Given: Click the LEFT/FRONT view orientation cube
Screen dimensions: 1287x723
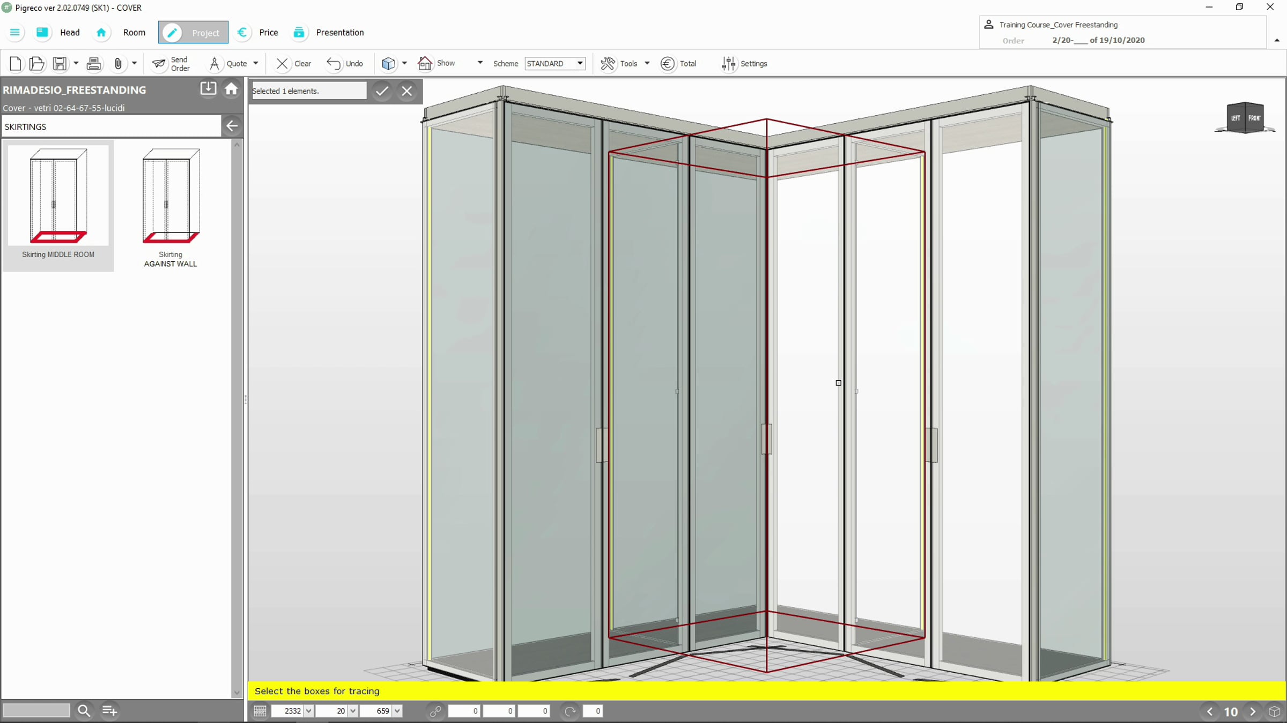Looking at the screenshot, I should [1245, 117].
